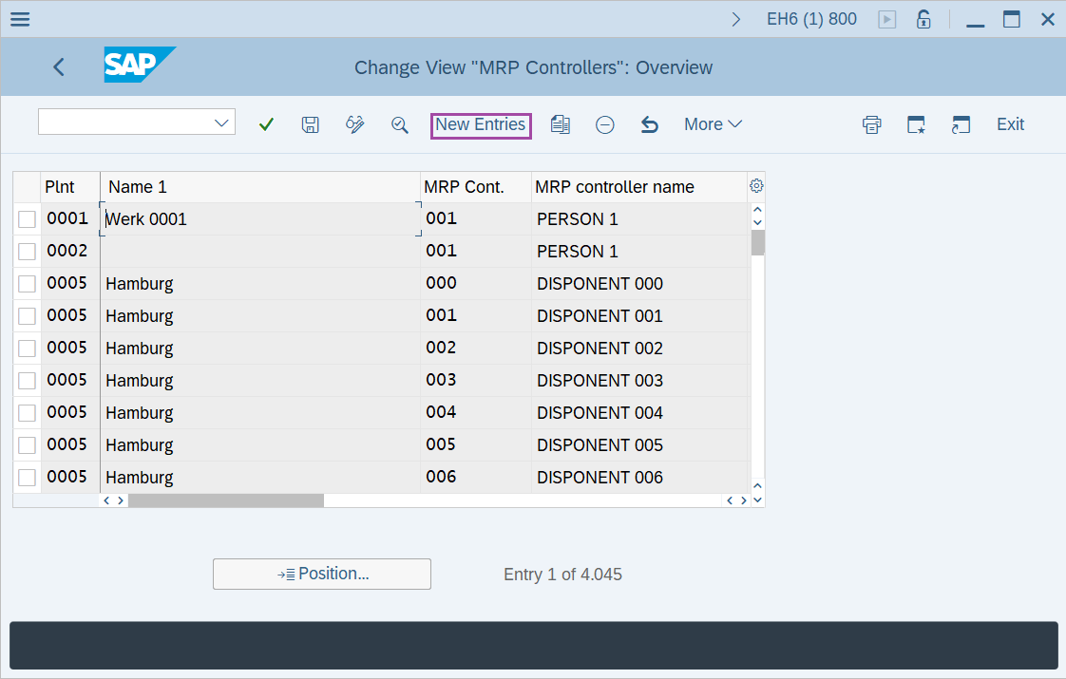The image size is (1066, 679).
Task: Save the MRP Controllers changes via disk icon
Action: (310, 124)
